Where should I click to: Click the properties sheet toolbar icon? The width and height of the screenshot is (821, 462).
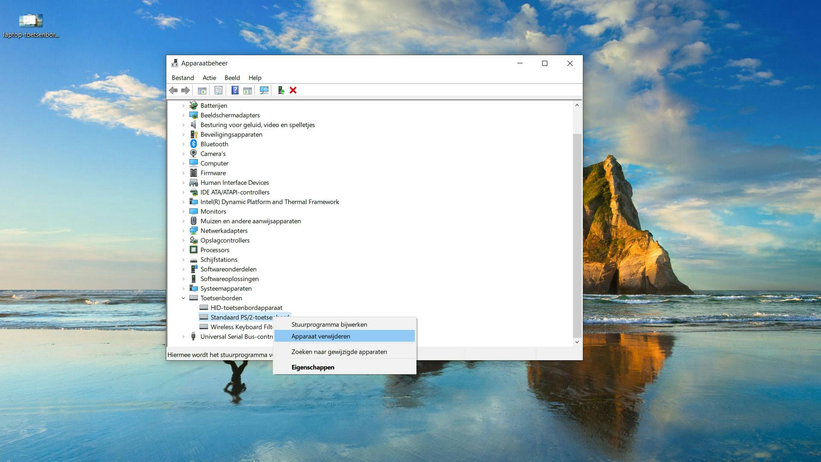[219, 90]
